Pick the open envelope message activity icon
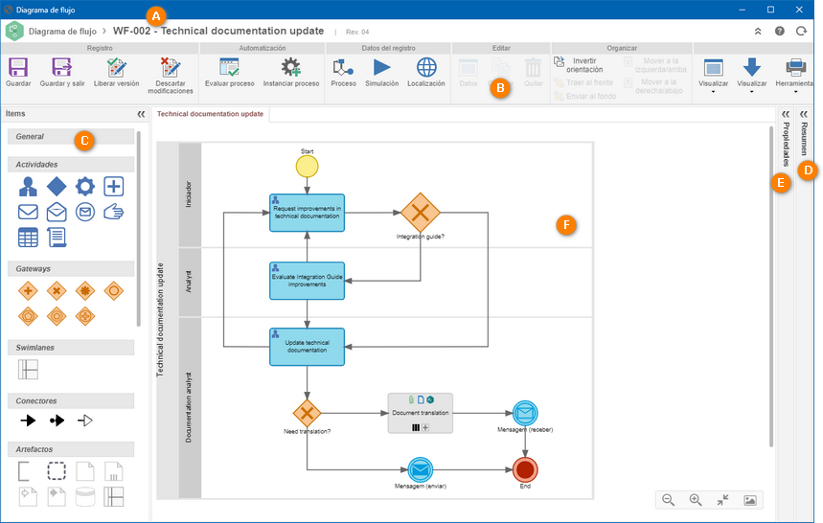Image resolution: width=823 pixels, height=523 pixels. click(x=57, y=212)
